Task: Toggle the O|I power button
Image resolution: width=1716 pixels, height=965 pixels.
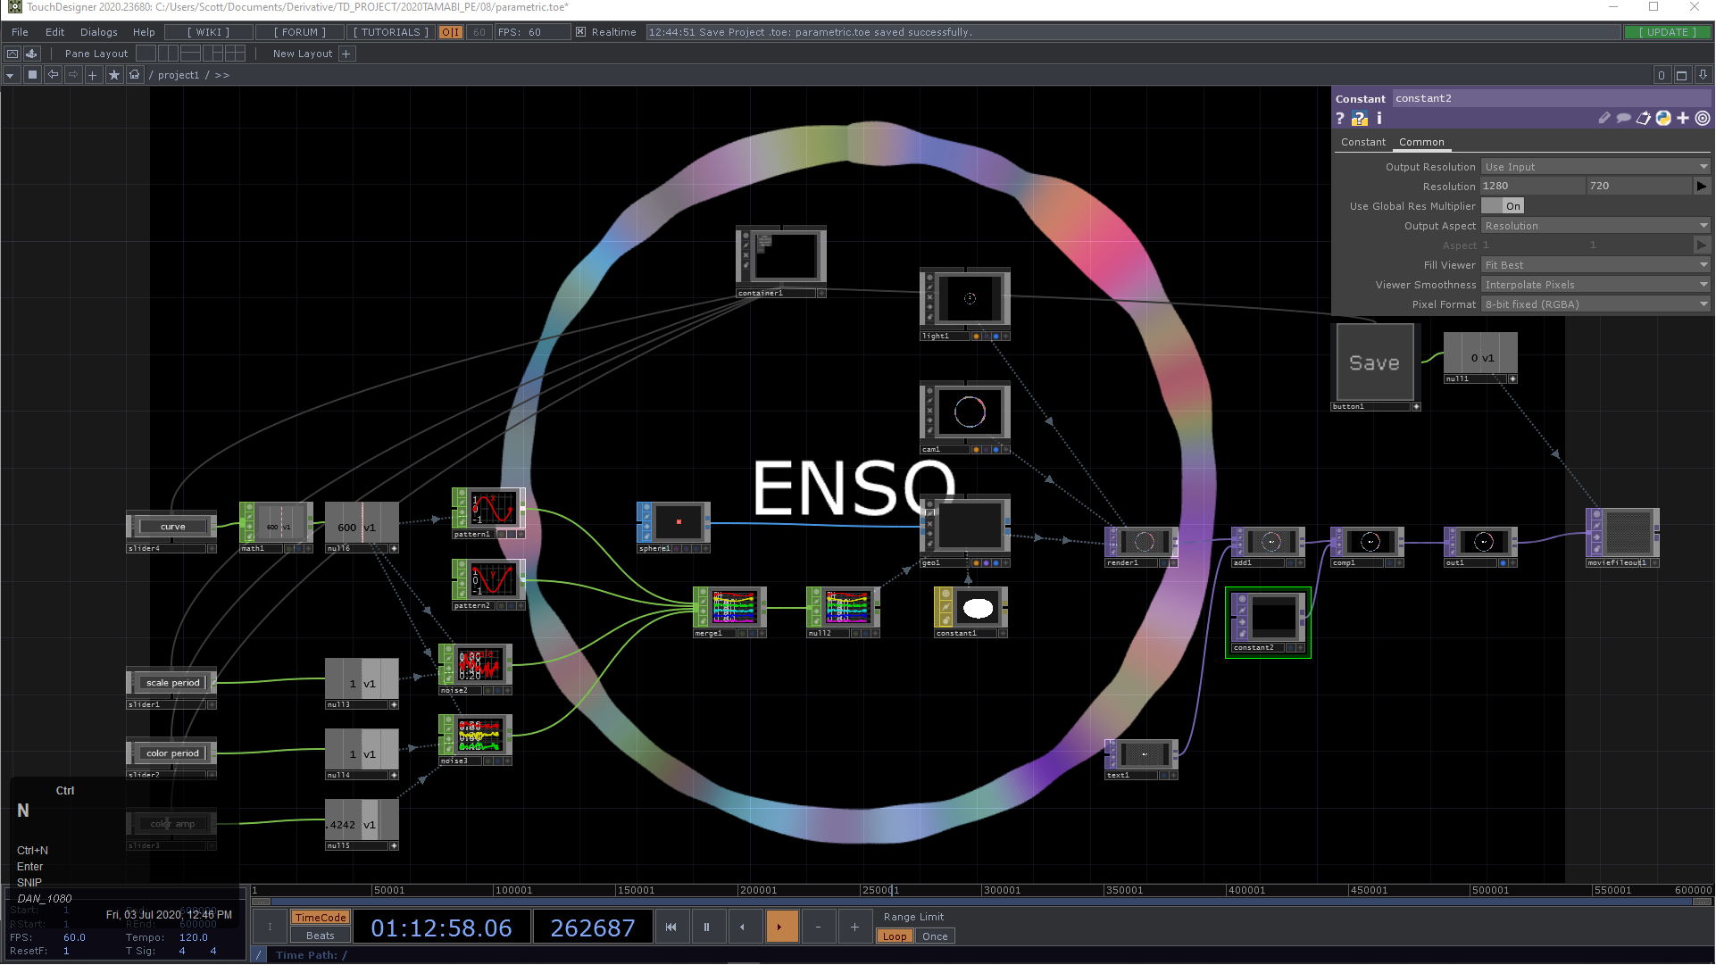Action: click(x=451, y=32)
